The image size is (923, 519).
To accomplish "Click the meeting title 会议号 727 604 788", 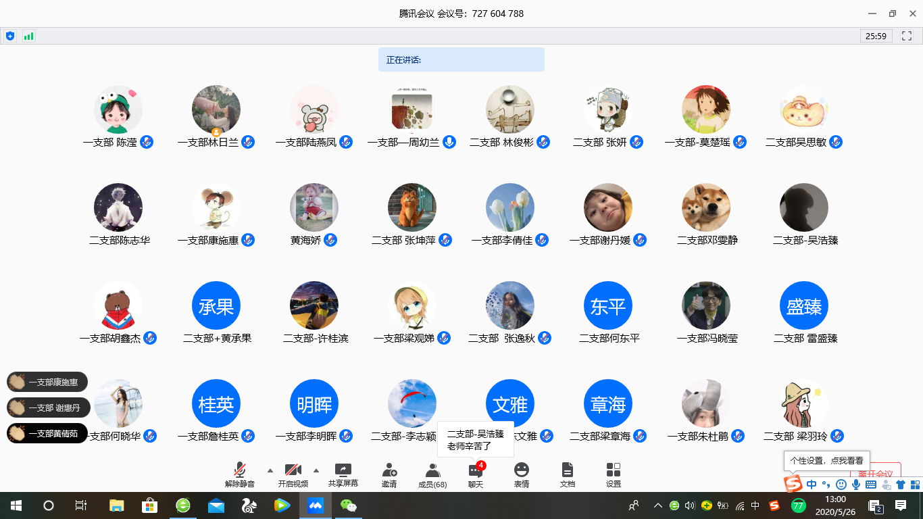I will [461, 14].
